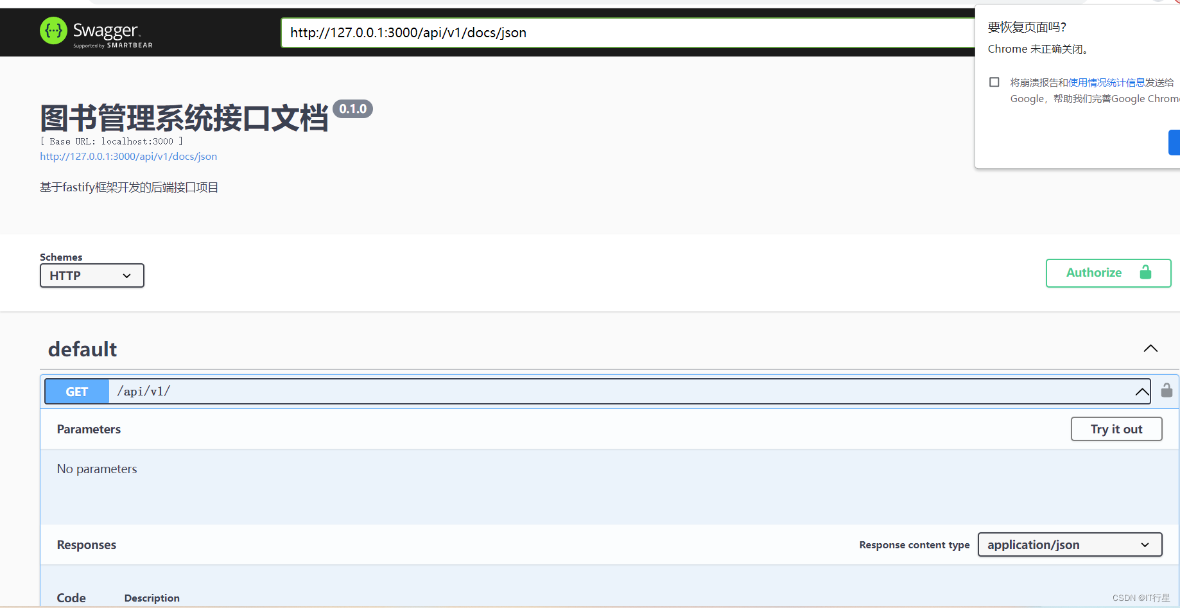Click the lock icon inside the Authorize button
Image resolution: width=1180 pixels, height=608 pixels.
(1147, 272)
